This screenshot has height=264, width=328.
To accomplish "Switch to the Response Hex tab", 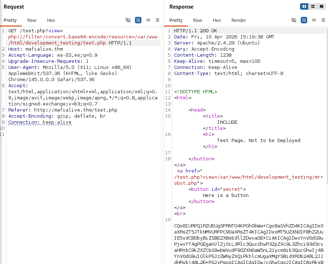I will [217, 20].
